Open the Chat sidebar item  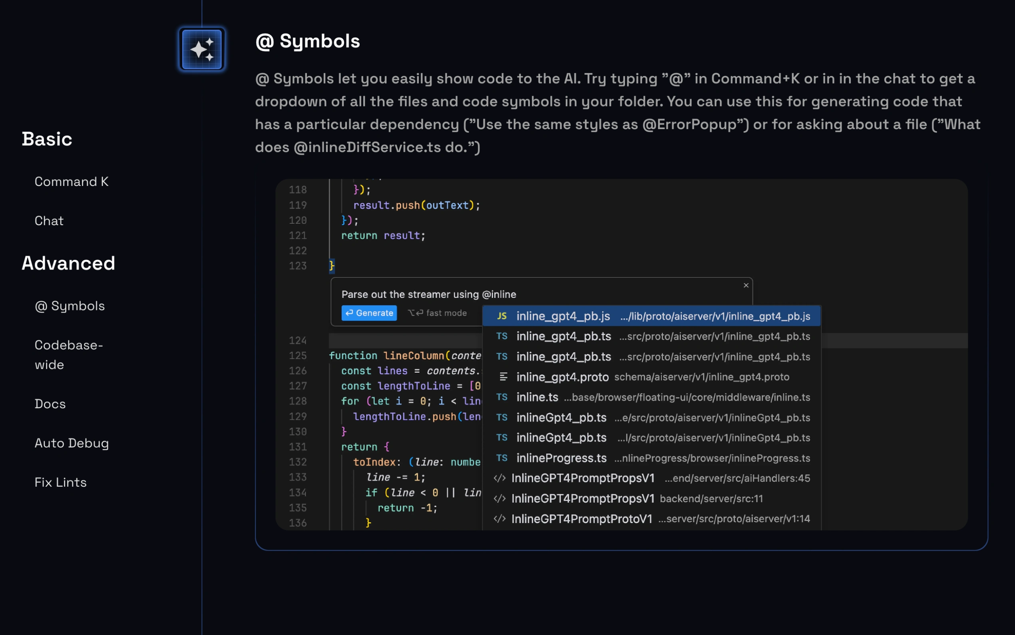point(49,221)
